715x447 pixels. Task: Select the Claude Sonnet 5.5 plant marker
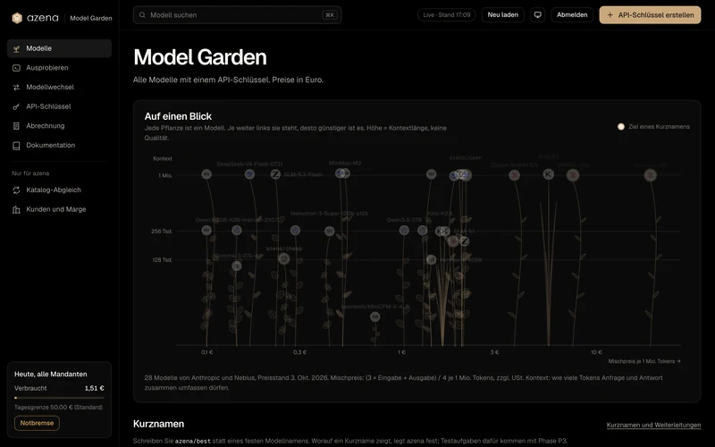[514, 174]
